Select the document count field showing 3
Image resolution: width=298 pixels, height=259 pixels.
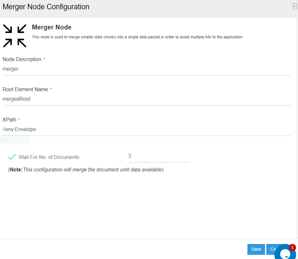[x=158, y=156]
